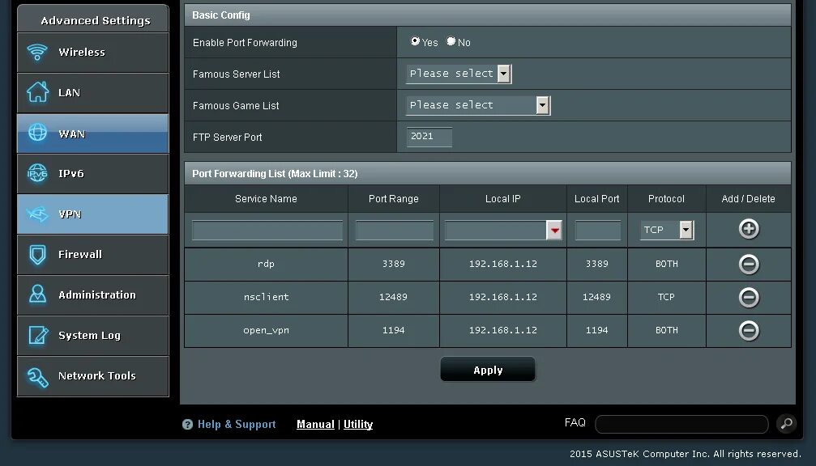Click the BOTH protocol in open_vpn row
Viewport: 816px width, 466px height.
pos(667,330)
